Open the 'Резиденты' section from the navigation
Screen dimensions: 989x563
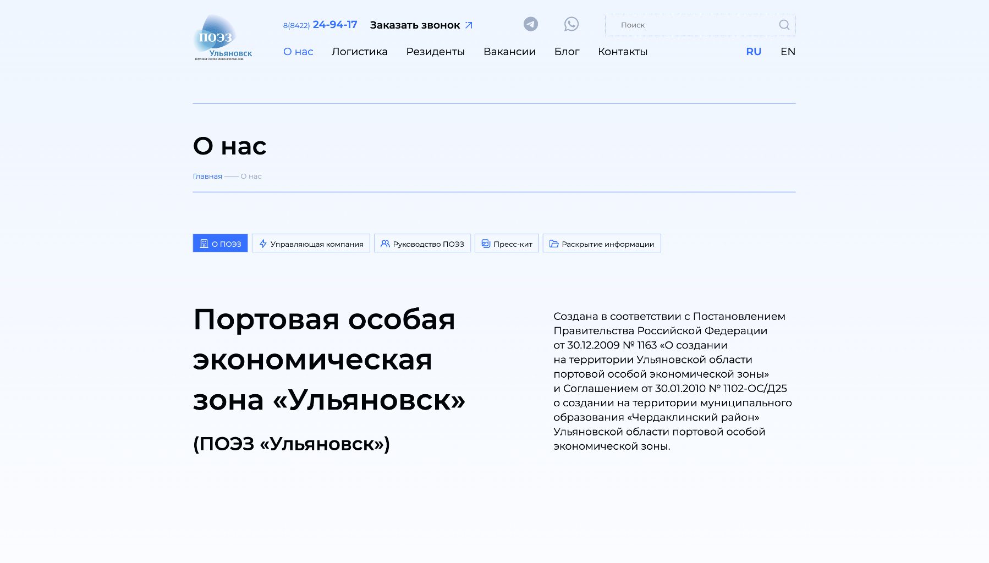click(x=435, y=51)
